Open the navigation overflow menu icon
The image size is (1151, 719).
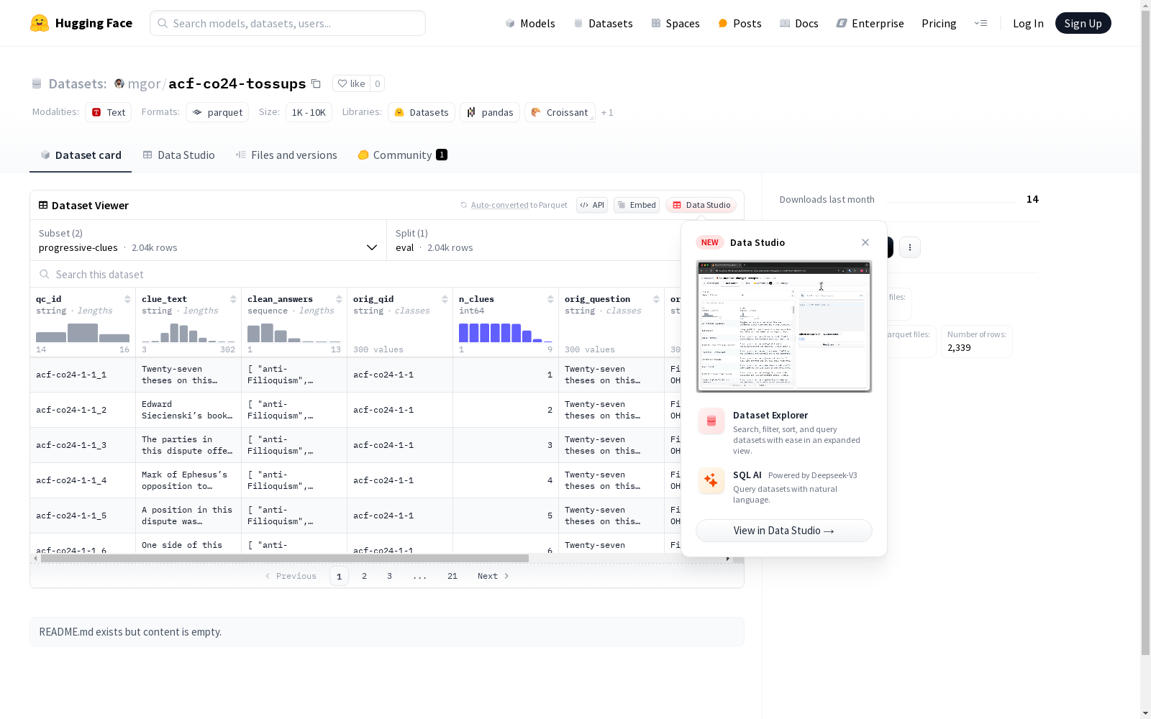tap(981, 23)
